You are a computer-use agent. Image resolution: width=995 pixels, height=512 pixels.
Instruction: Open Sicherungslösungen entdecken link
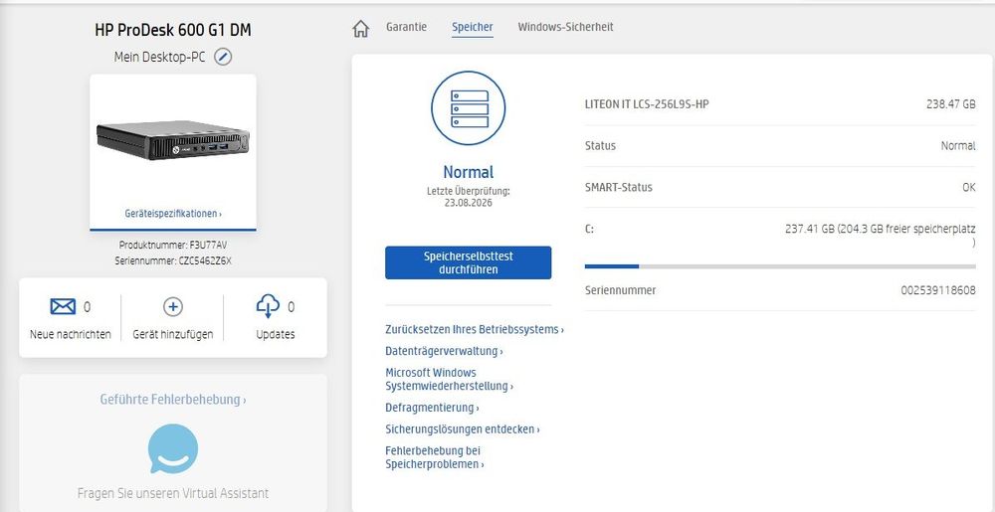click(463, 429)
